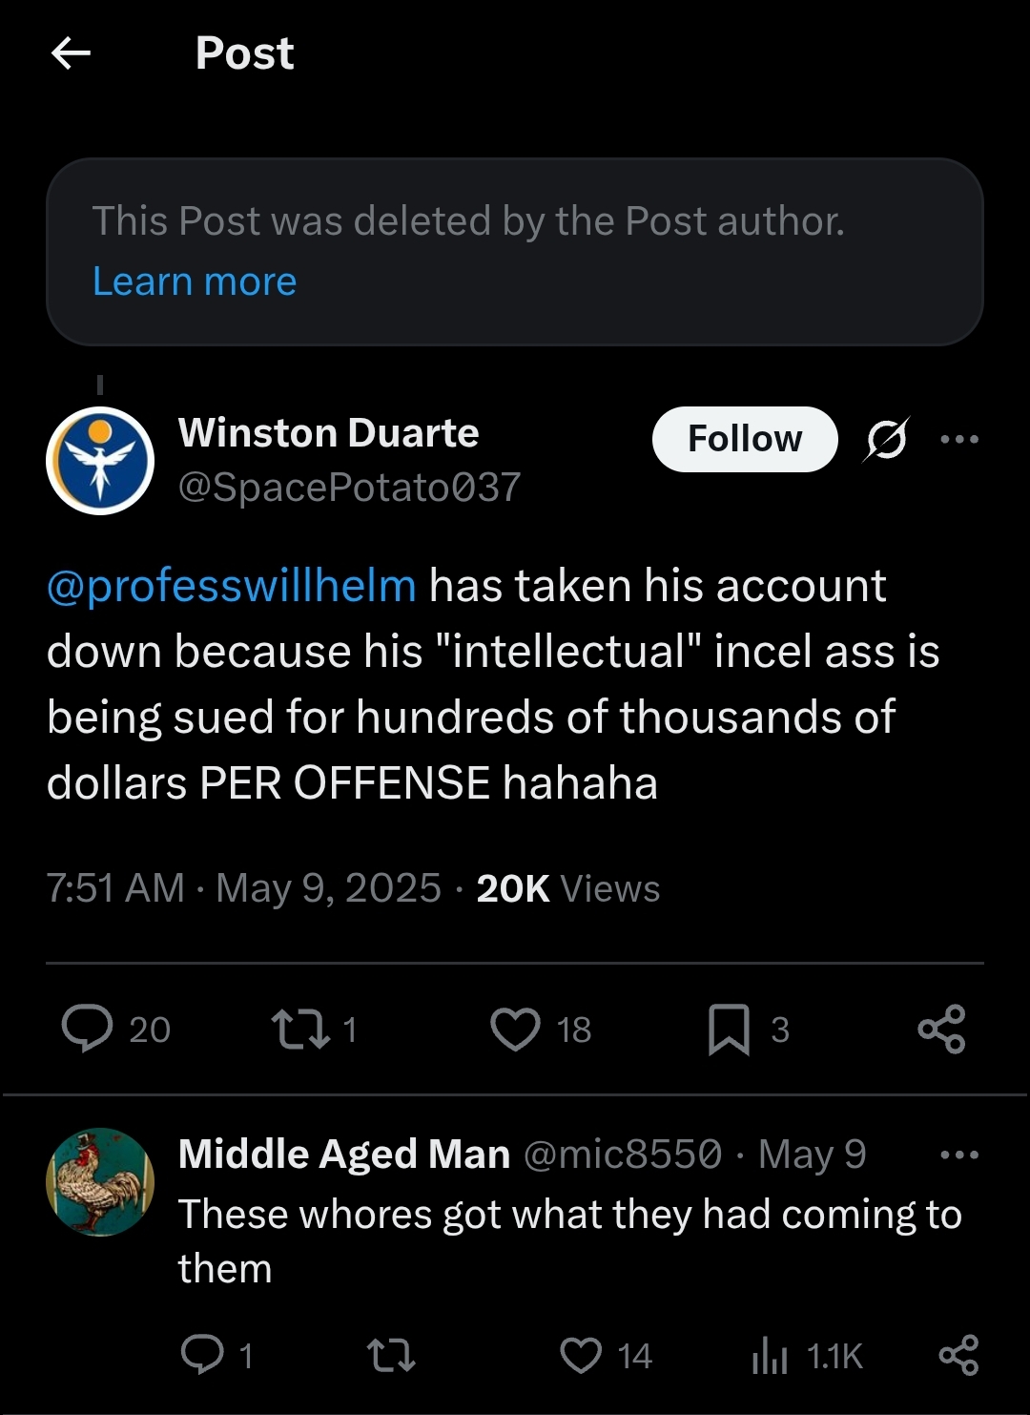This screenshot has width=1030, height=1415.
Task: Like Middle Aged Man's comment
Action: (x=581, y=1355)
